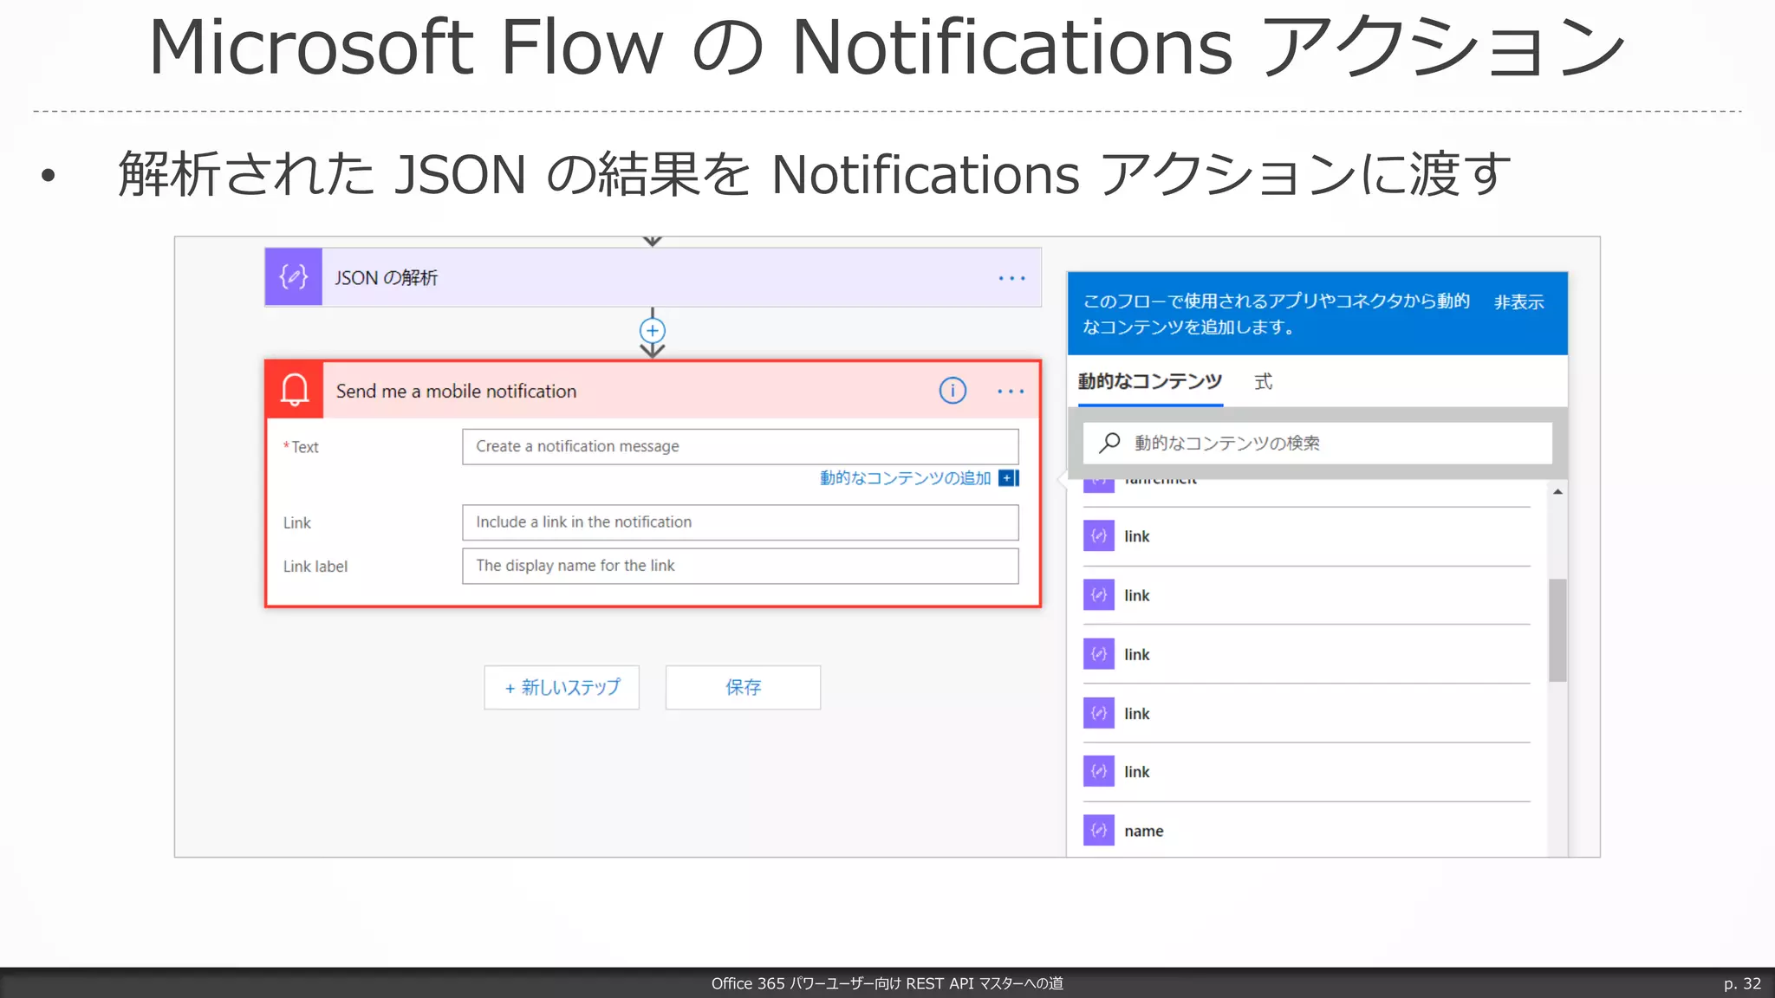
Task: Click the Link label input field
Action: (x=740, y=566)
